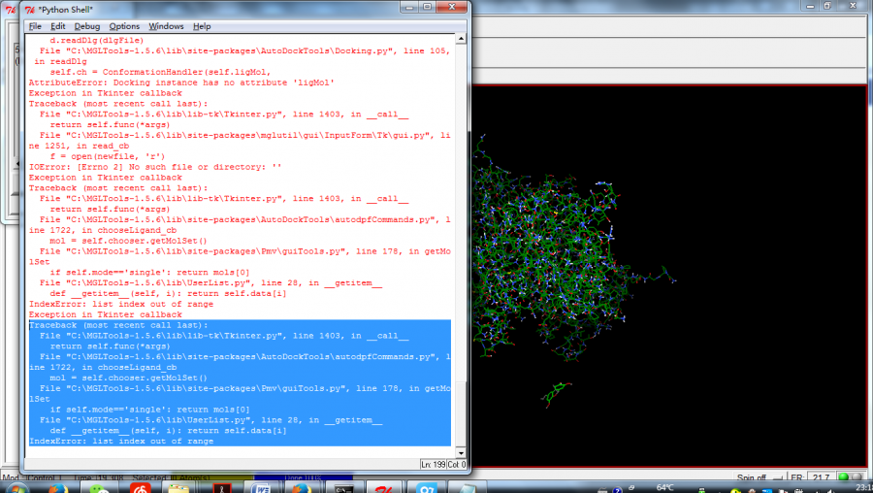
Task: Click the highlighted 'Traceback (most recent call last):' line
Action: (x=118, y=325)
